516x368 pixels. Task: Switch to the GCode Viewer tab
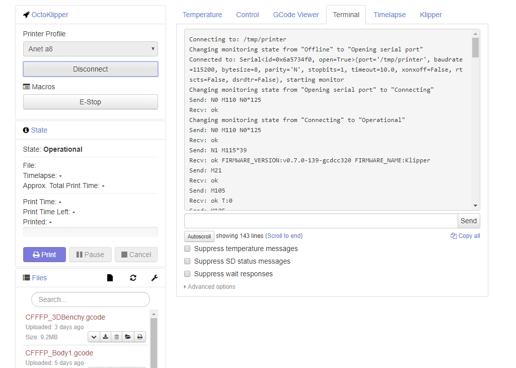(x=296, y=15)
